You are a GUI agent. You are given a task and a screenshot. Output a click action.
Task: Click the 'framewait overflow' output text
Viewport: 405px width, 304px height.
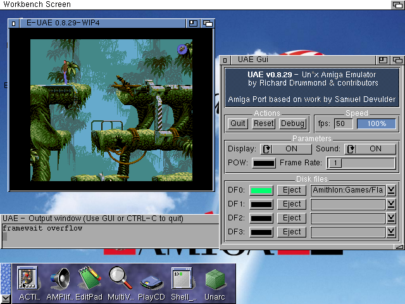click(x=42, y=228)
